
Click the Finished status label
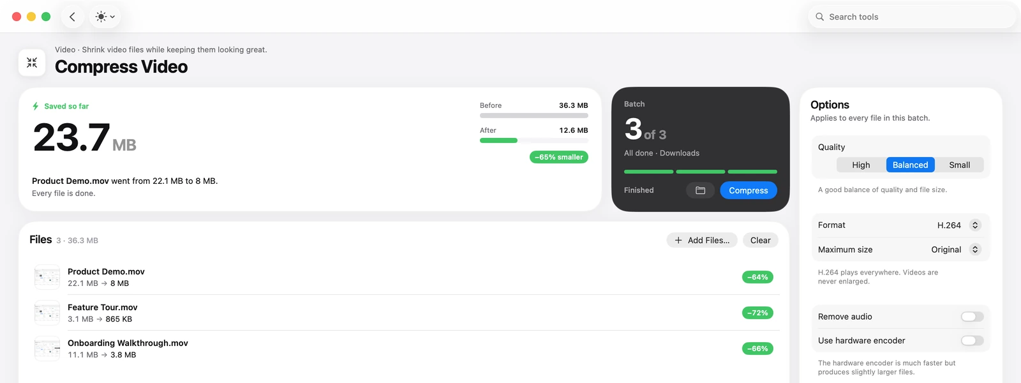point(639,190)
